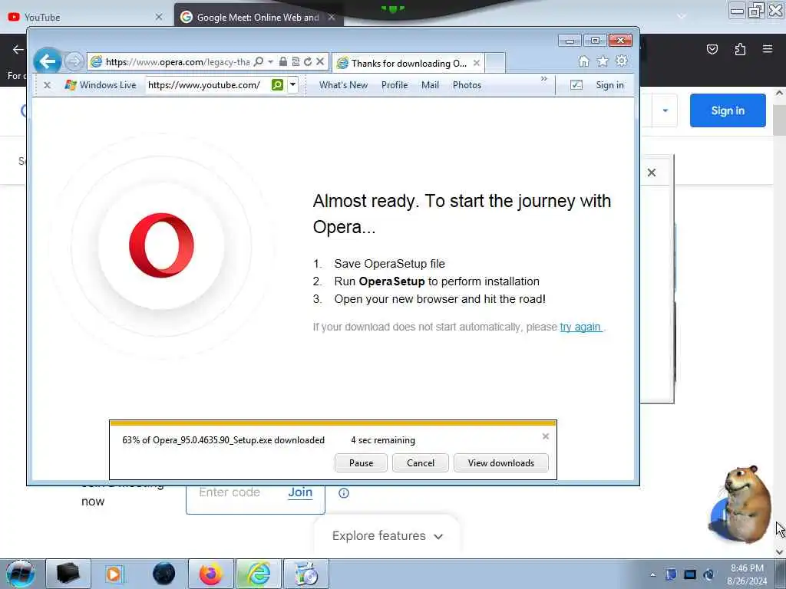Click the blue Sign in button on Google Meet

728,110
